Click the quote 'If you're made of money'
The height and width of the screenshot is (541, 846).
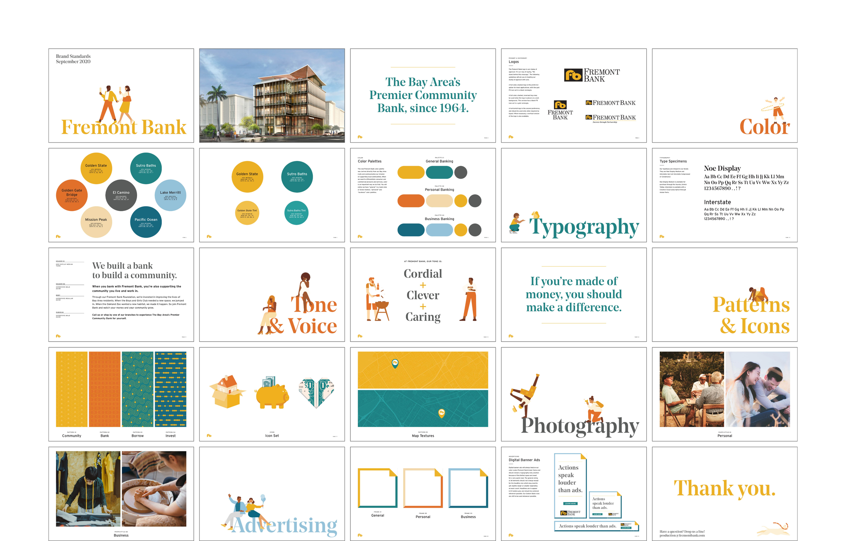click(574, 294)
